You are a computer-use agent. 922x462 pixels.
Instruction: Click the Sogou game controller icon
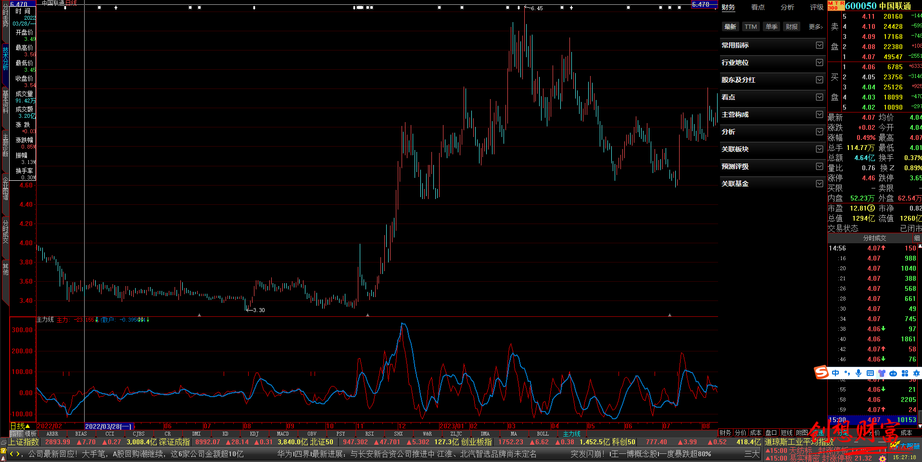click(893, 373)
